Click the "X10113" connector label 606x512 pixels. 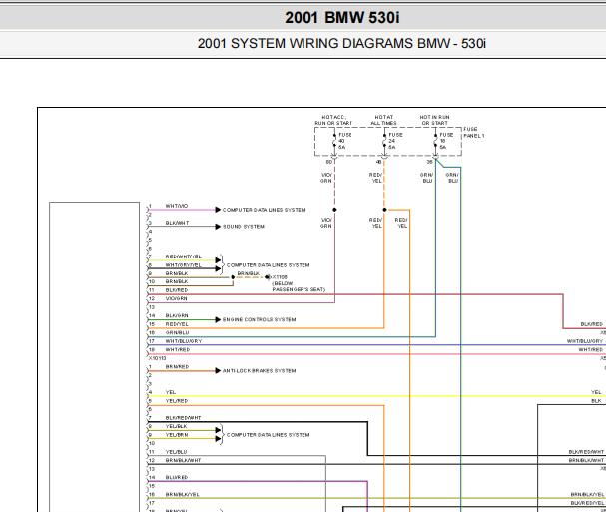pyautogui.click(x=158, y=358)
